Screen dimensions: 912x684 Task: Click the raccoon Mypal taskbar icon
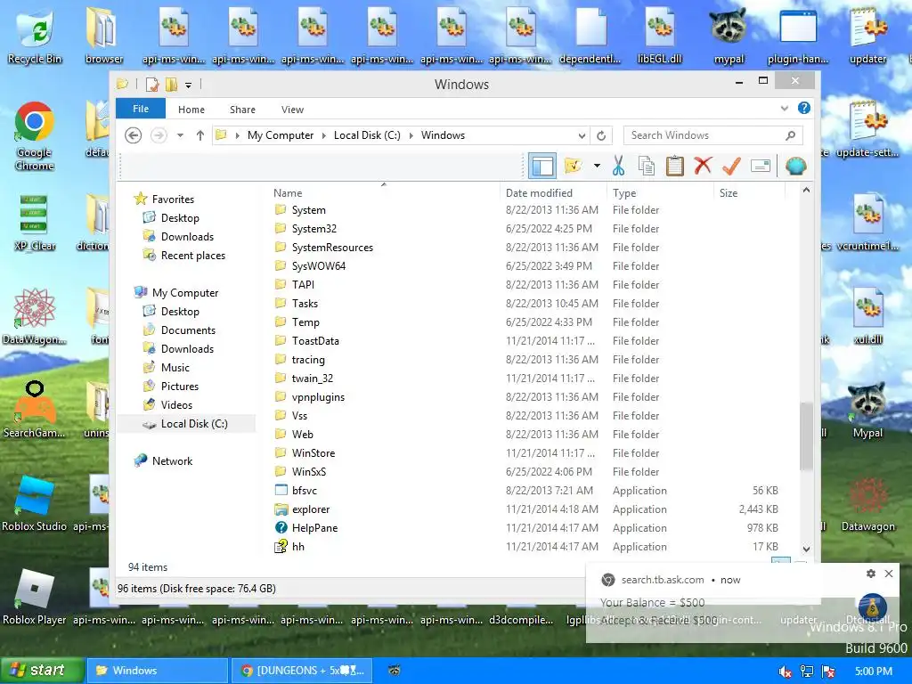click(395, 671)
